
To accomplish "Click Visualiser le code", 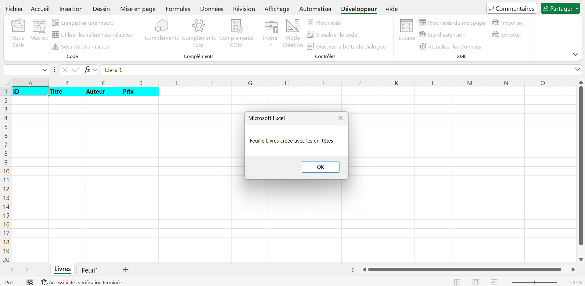I will [x=332, y=35].
